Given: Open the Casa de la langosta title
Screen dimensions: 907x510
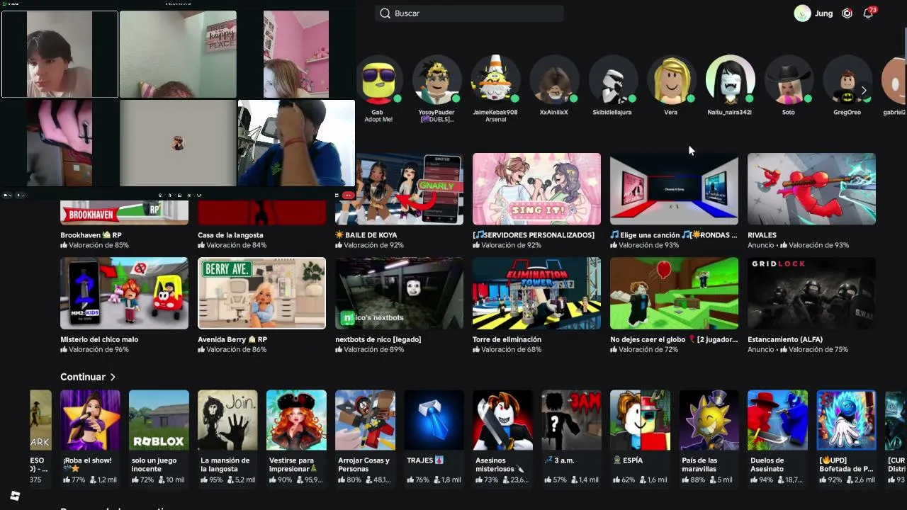Looking at the screenshot, I should (230, 235).
